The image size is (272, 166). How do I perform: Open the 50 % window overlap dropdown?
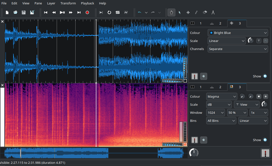237,113
